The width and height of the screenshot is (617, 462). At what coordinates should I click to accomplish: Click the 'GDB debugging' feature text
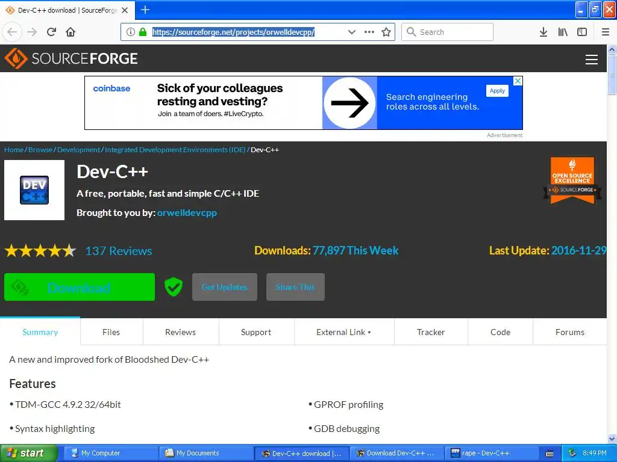[346, 428]
